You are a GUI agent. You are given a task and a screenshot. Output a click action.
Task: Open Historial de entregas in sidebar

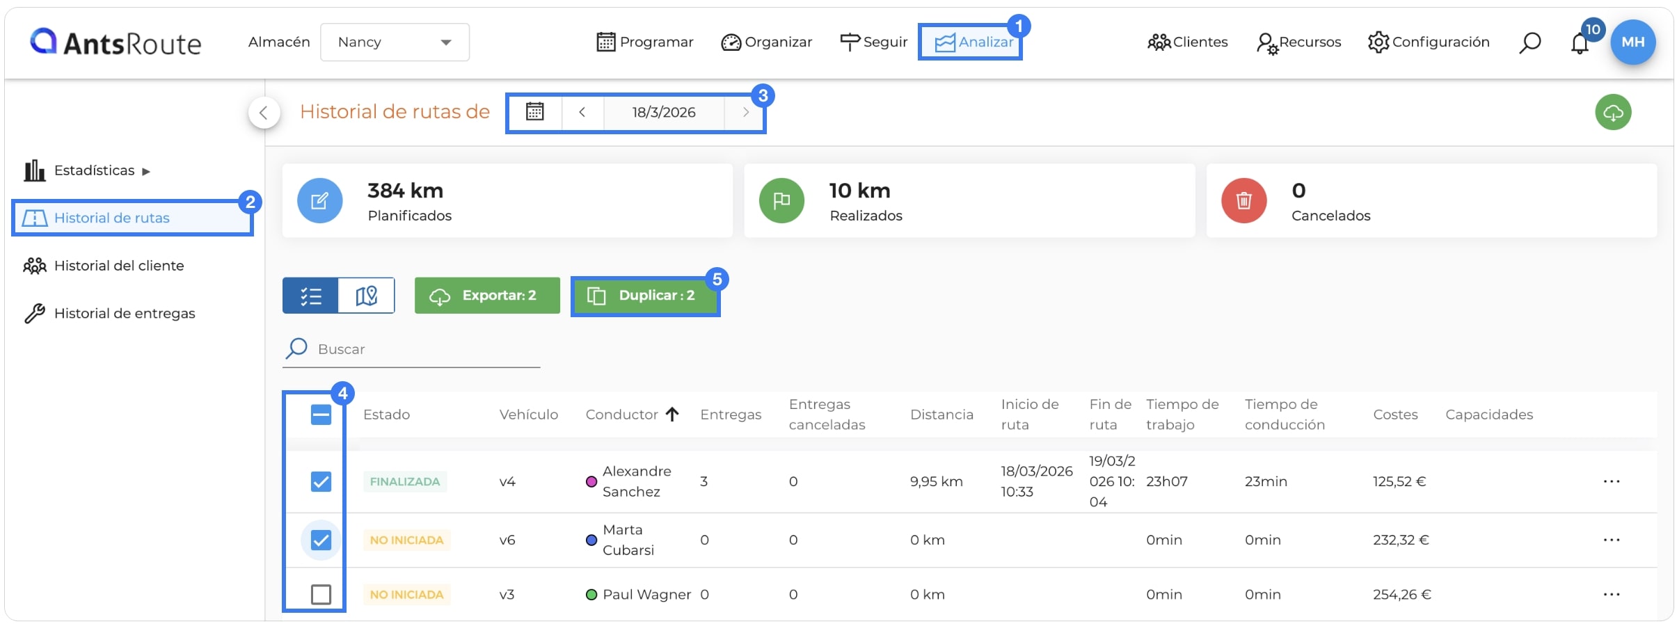click(109, 314)
